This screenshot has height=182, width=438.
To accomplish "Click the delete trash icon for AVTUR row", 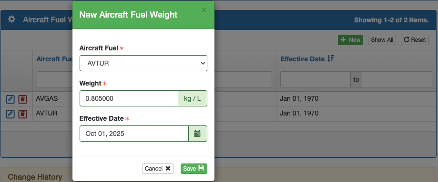I will pyautogui.click(x=22, y=114).
